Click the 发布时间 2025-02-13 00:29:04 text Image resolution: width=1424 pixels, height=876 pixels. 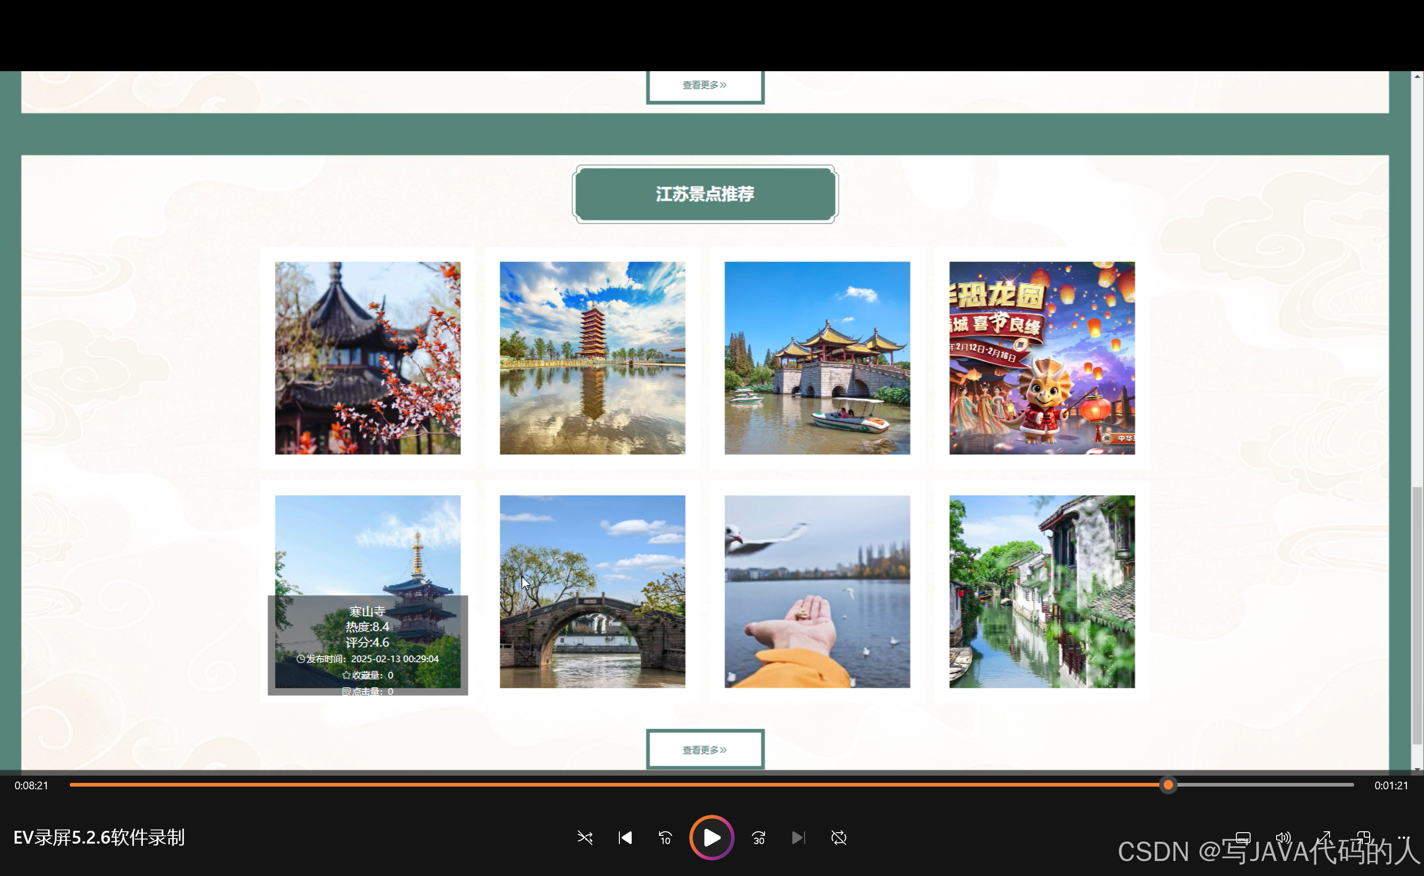point(367,659)
